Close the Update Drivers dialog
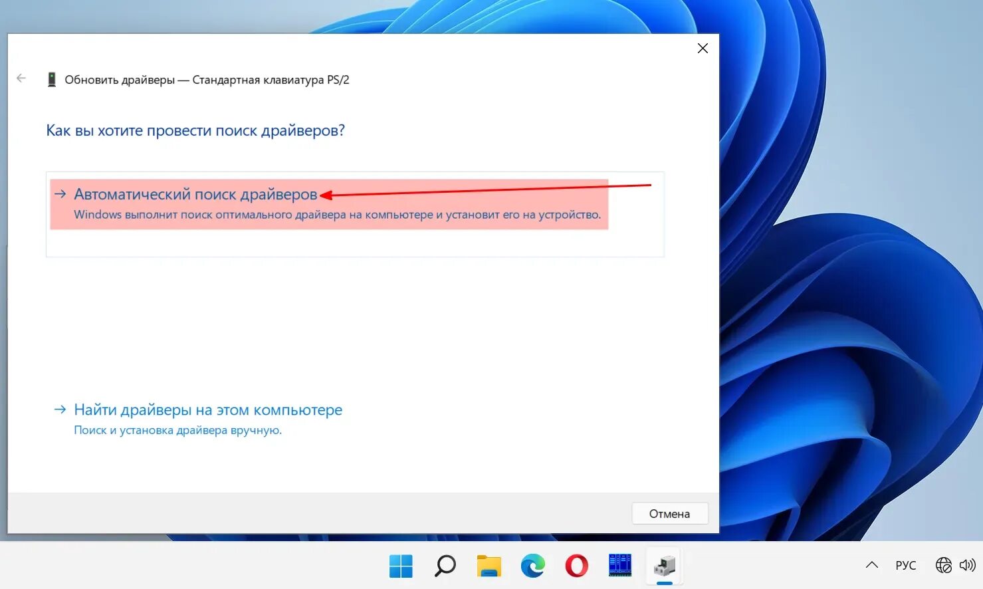 [x=703, y=49]
